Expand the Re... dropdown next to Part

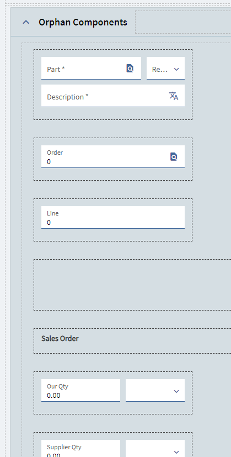pyautogui.click(x=165, y=68)
